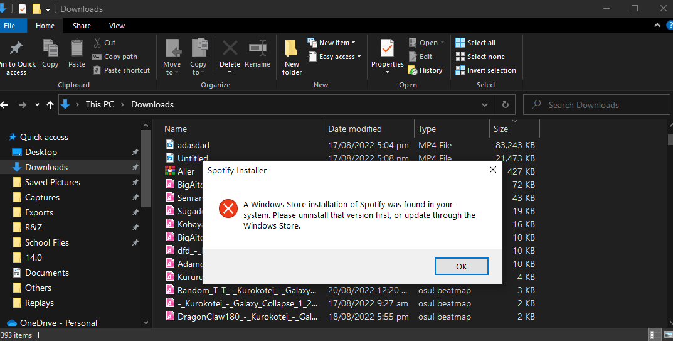Click the Paste clipboard icon
Screen dimensions: 673x341
[x=77, y=48]
